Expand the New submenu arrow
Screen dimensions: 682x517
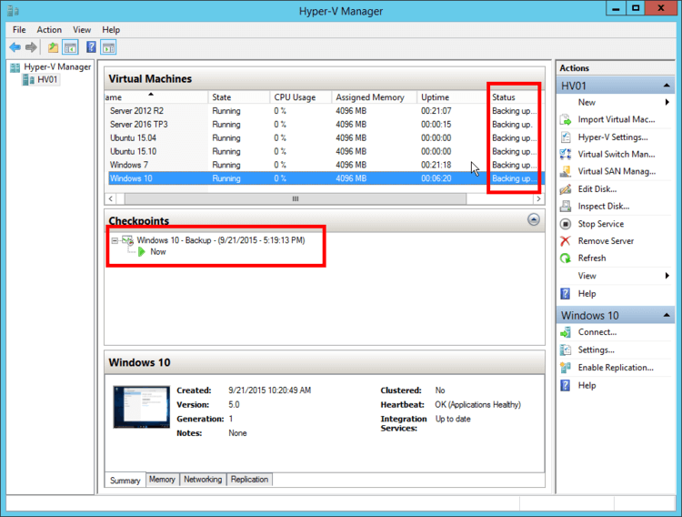668,103
